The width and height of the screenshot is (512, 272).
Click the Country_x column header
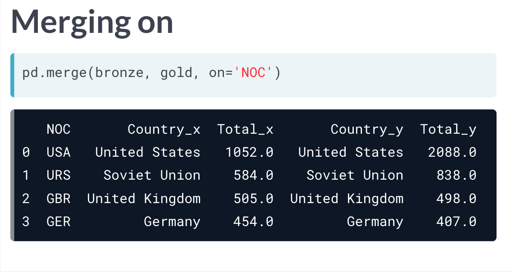pyautogui.click(x=164, y=130)
